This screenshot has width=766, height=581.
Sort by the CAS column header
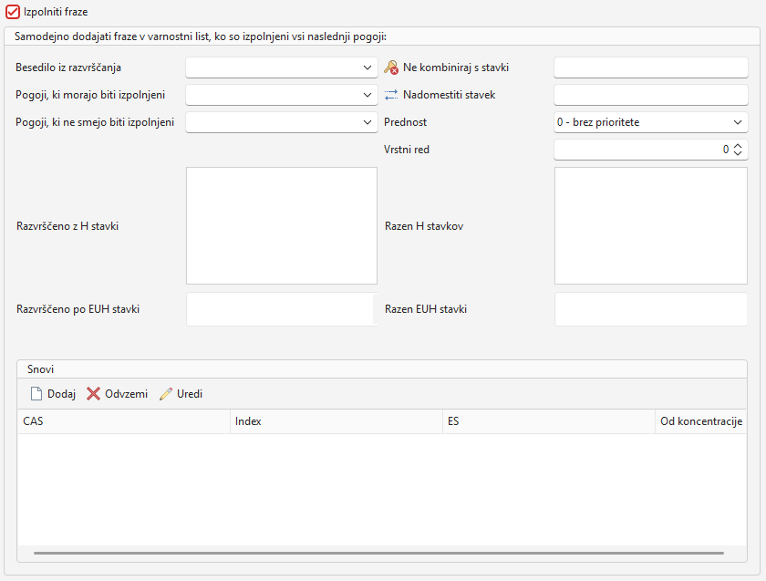pyautogui.click(x=124, y=421)
